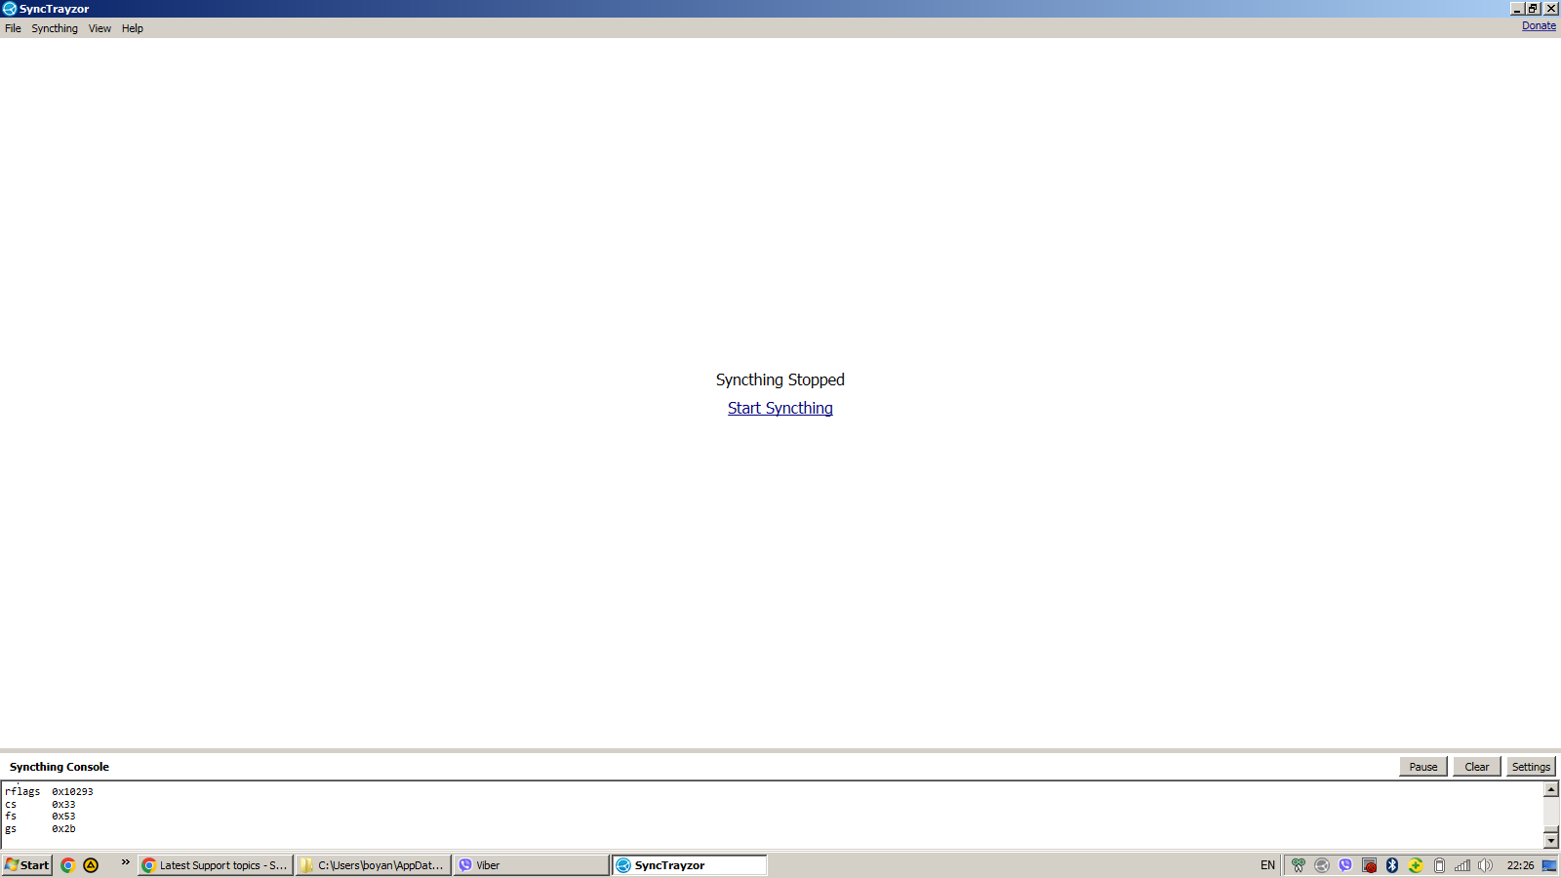The height and width of the screenshot is (878, 1561).
Task: Switch to C:\Users\boyan\AppData Explorer window
Action: click(374, 865)
